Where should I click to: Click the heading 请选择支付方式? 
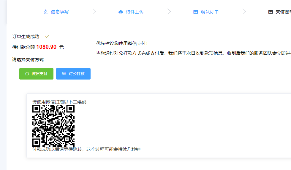28,60
